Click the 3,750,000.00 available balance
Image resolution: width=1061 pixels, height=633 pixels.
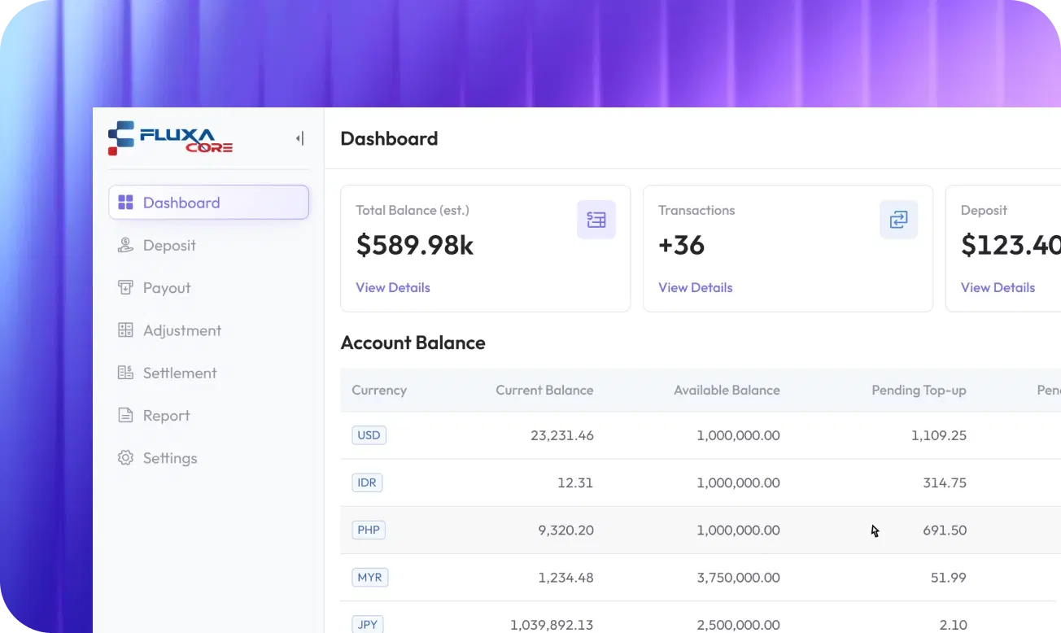(738, 578)
